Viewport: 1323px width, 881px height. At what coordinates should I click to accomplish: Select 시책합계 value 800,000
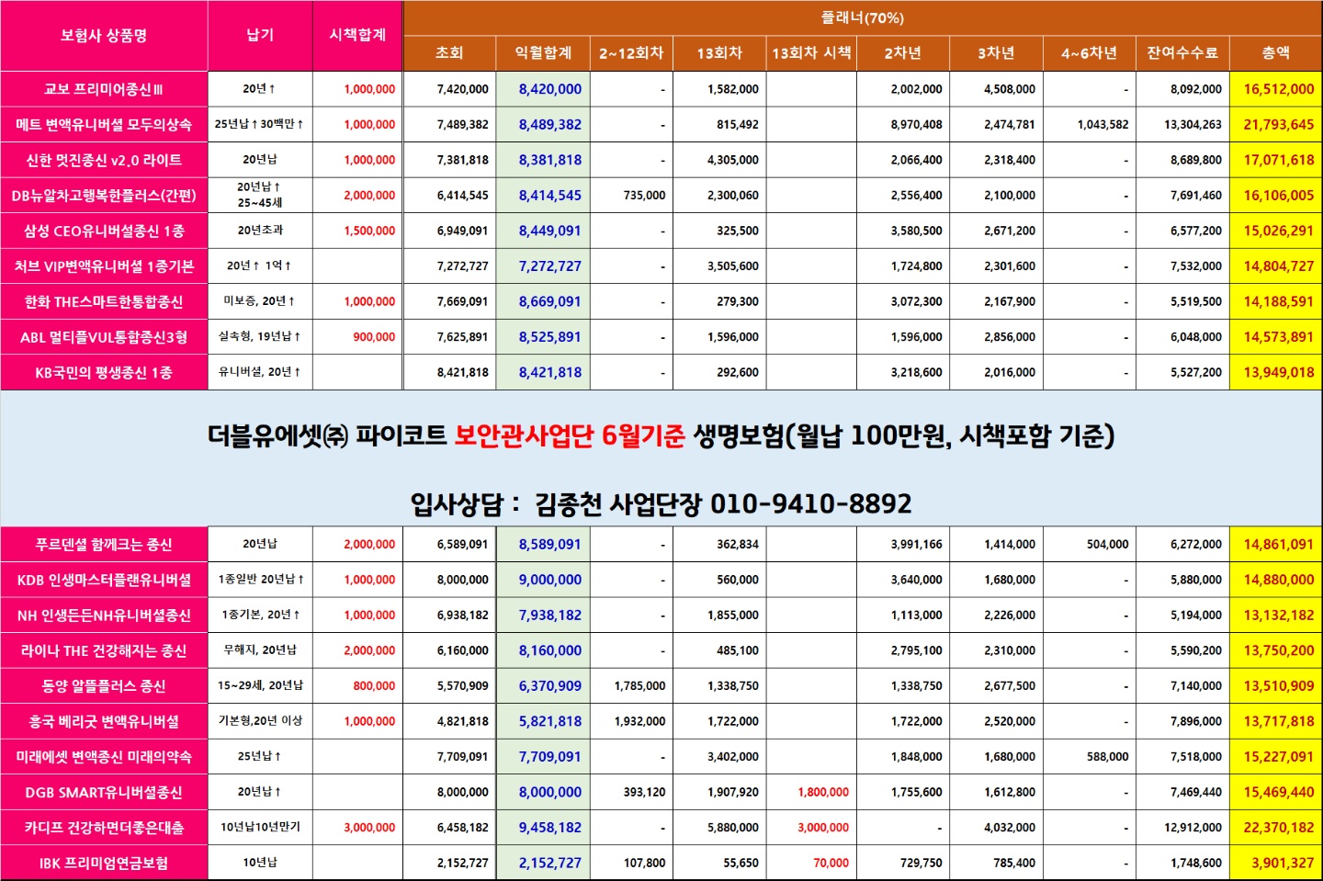coord(374,685)
